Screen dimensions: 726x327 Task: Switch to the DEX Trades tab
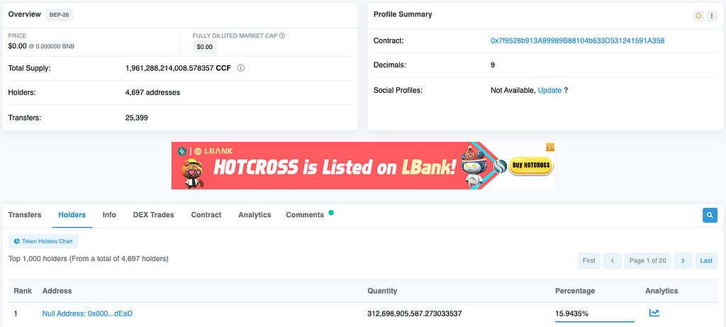pos(154,215)
